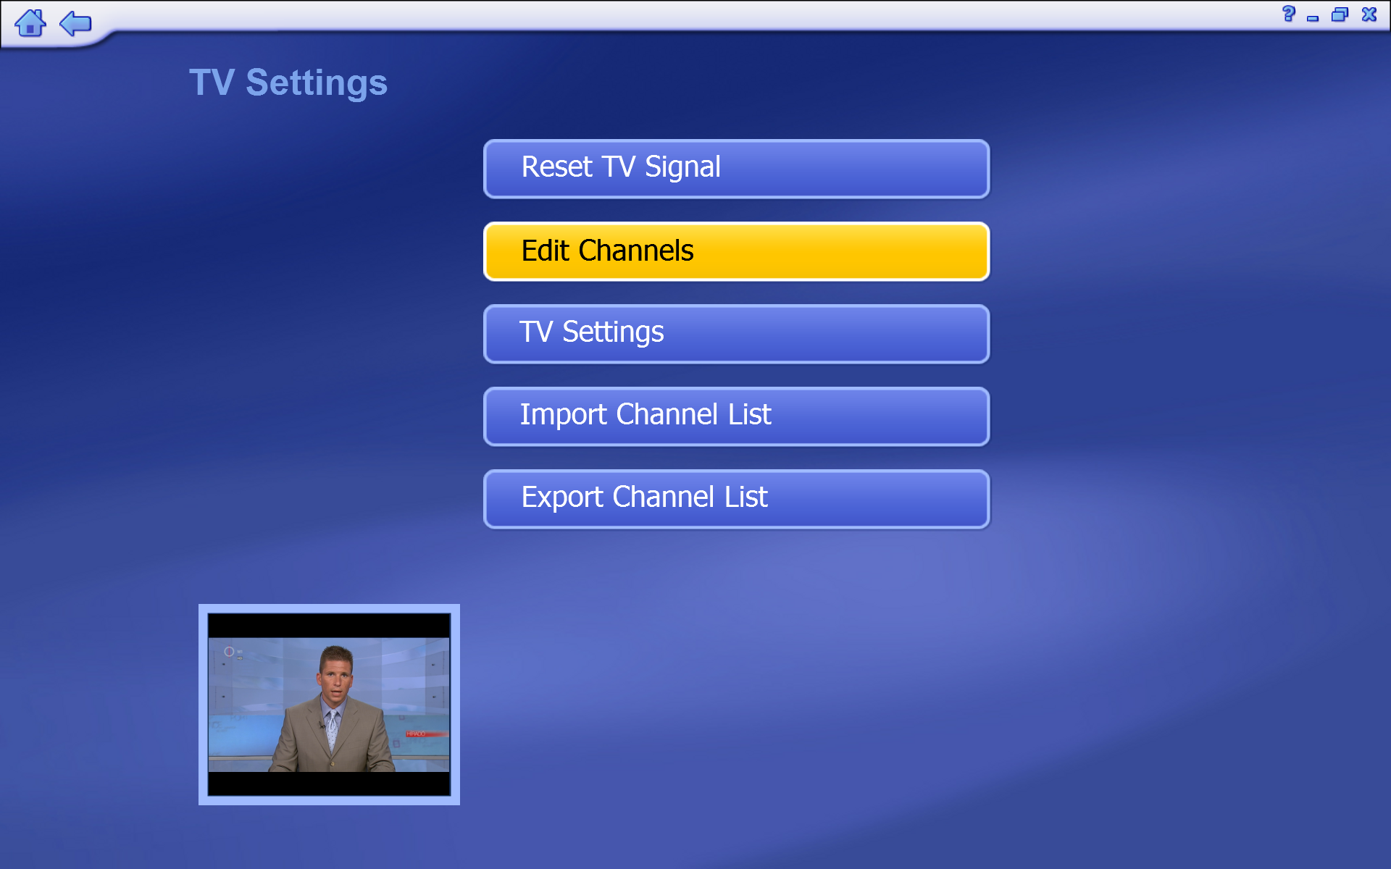Restore down the window size
The width and height of the screenshot is (1391, 869).
point(1340,14)
